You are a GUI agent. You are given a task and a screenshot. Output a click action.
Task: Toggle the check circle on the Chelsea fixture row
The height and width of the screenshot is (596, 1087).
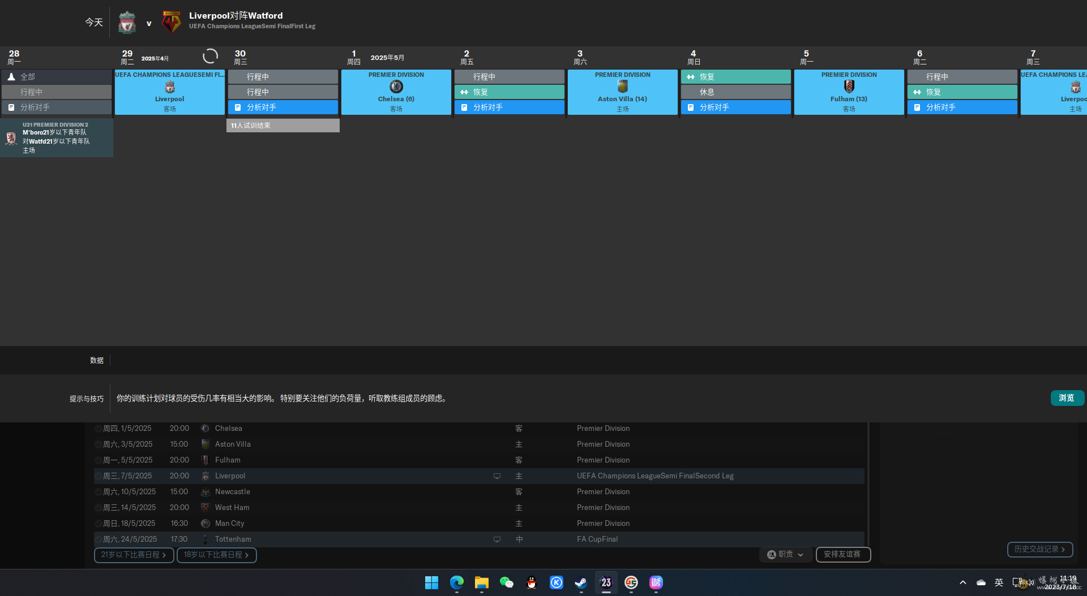(98, 429)
